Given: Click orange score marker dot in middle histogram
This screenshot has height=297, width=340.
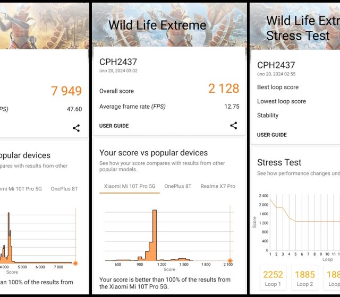Looking at the screenshot, I should (x=230, y=260).
